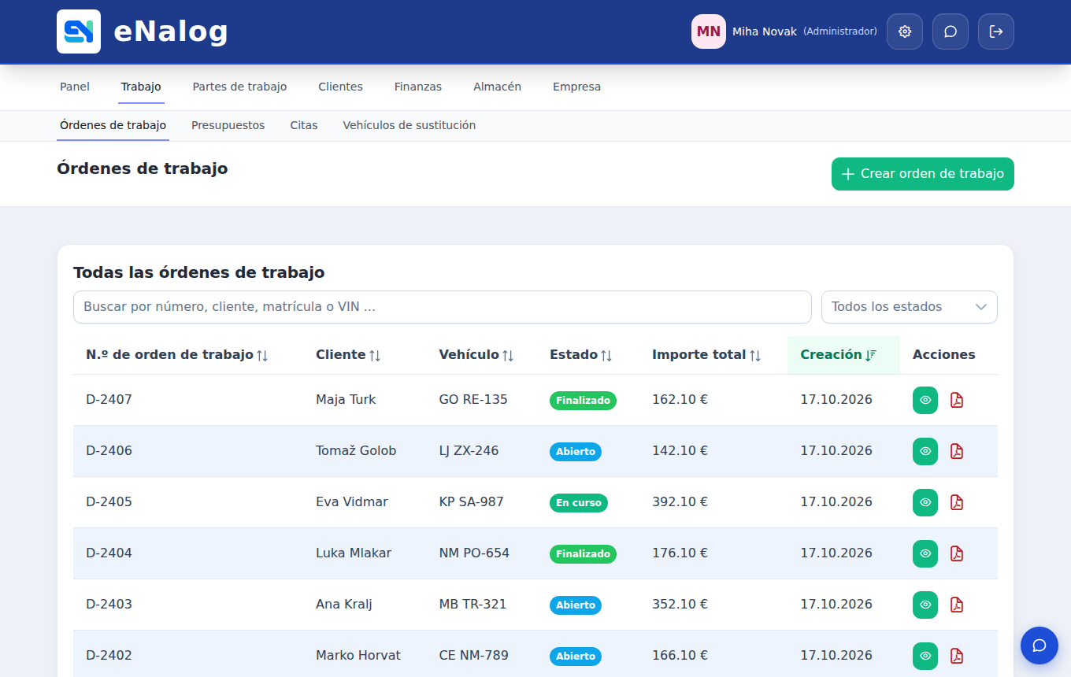Open Vehículos de sustitución tab
The width and height of the screenshot is (1071, 677).
tap(409, 125)
